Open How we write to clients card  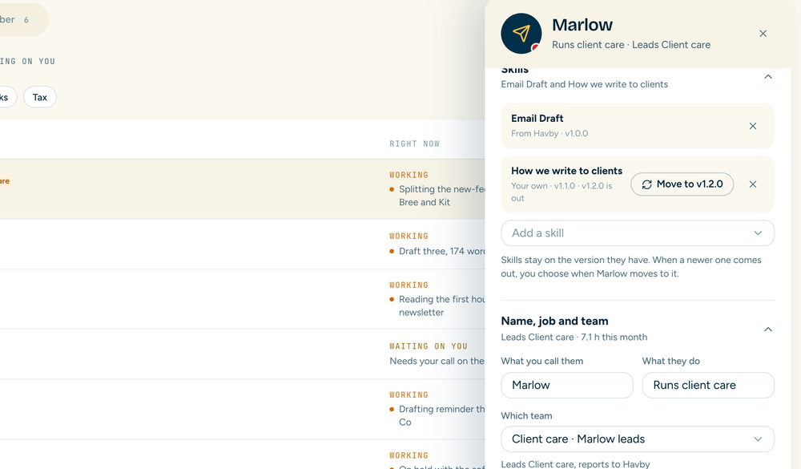638,184
